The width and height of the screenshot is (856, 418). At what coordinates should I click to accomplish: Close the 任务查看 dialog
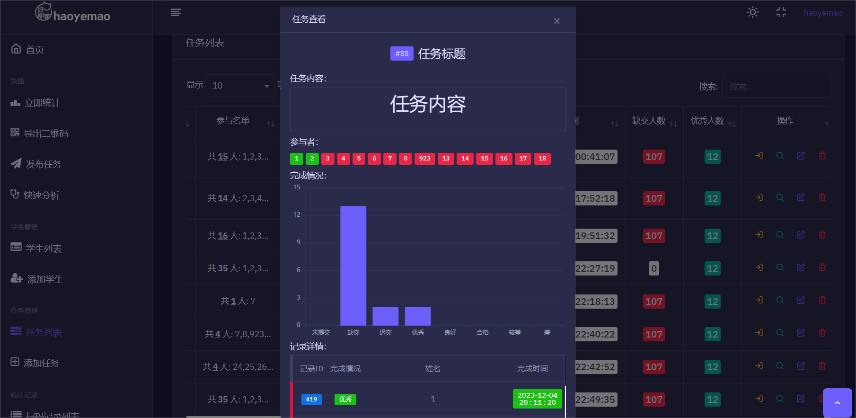coord(556,21)
